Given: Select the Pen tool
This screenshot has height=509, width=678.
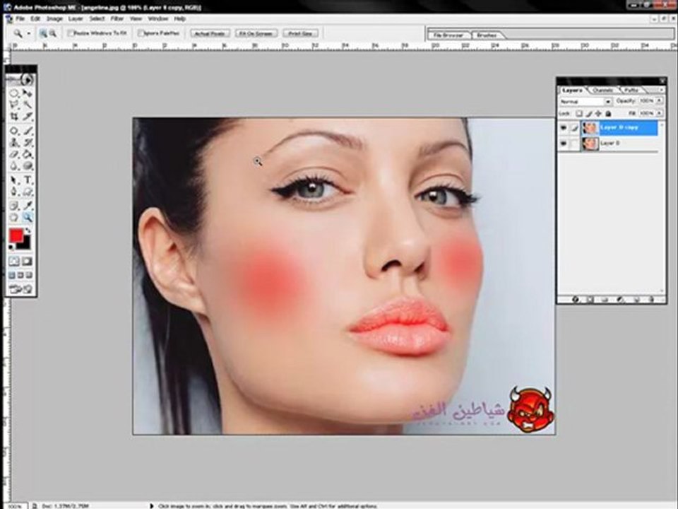Looking at the screenshot, I should (14, 192).
